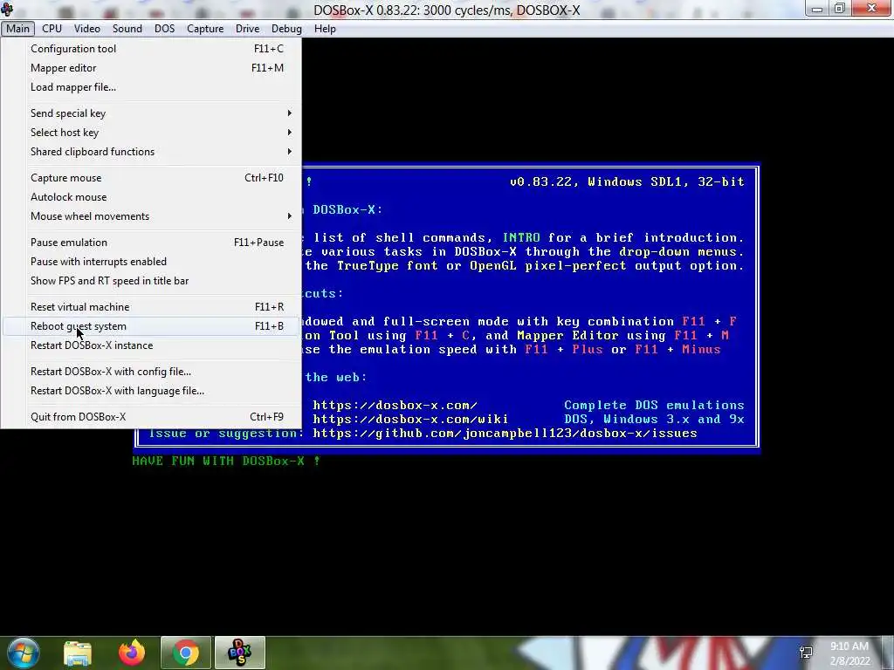Select Restart DOSBox-X with config file...
Image resolution: width=894 pixels, height=670 pixels.
click(151, 372)
